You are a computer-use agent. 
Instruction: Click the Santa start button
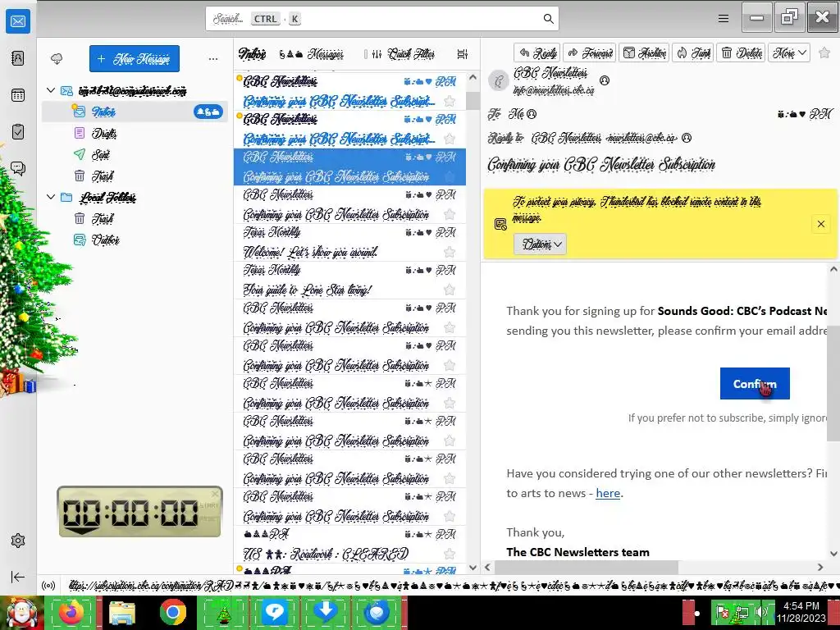tap(21, 612)
